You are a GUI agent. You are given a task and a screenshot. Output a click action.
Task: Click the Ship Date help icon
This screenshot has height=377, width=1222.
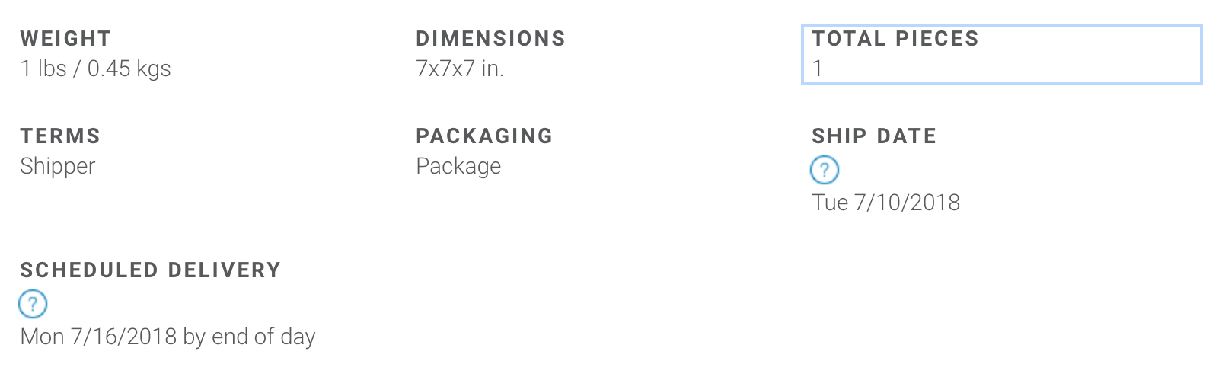(x=824, y=170)
